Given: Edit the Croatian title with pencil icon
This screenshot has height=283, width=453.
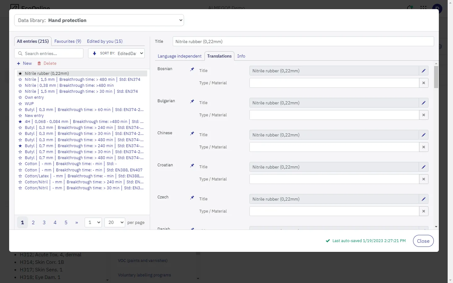Looking at the screenshot, I should coord(424,167).
